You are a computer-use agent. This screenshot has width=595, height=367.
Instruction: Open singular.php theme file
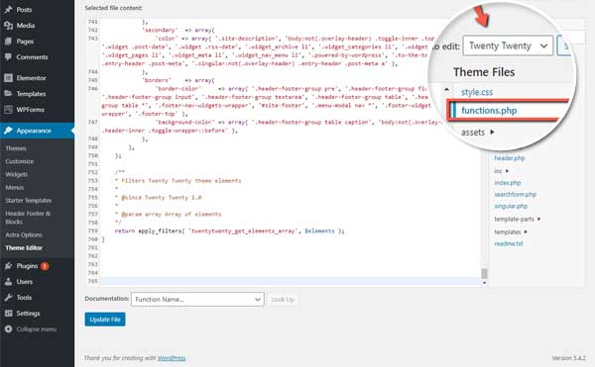[x=511, y=206]
